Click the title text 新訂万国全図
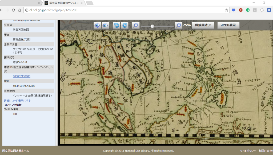Screen dimensions: 273x155 [21, 30]
